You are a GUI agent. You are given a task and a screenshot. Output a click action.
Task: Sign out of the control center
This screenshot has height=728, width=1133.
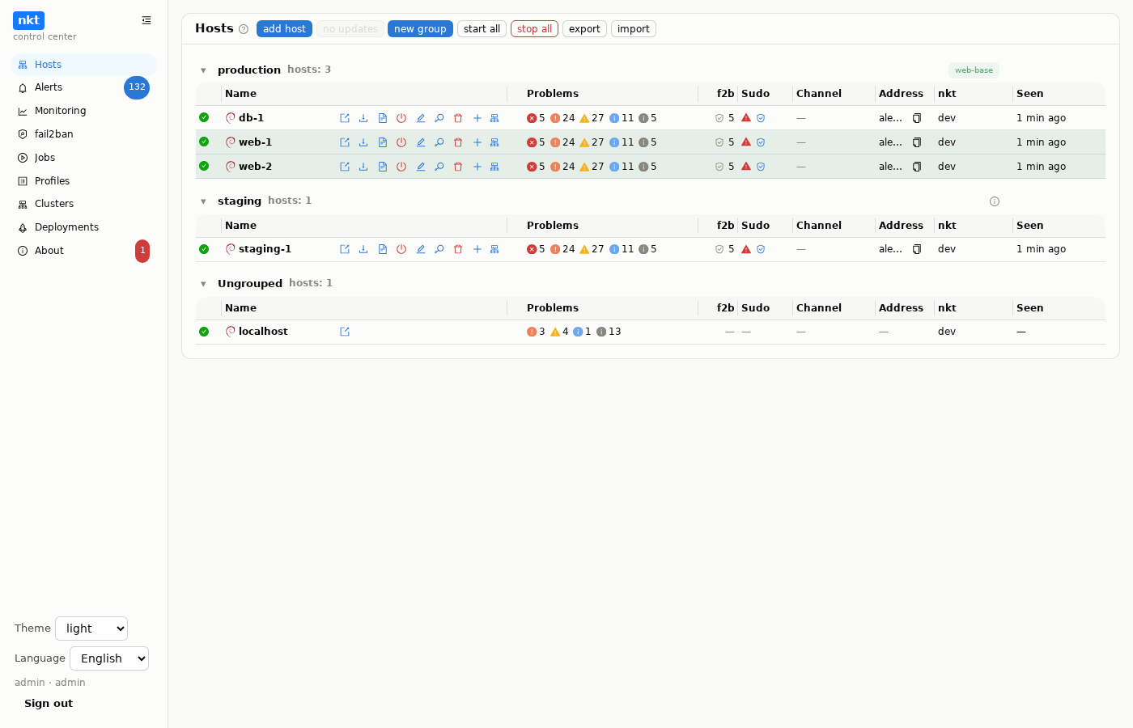[x=49, y=704]
